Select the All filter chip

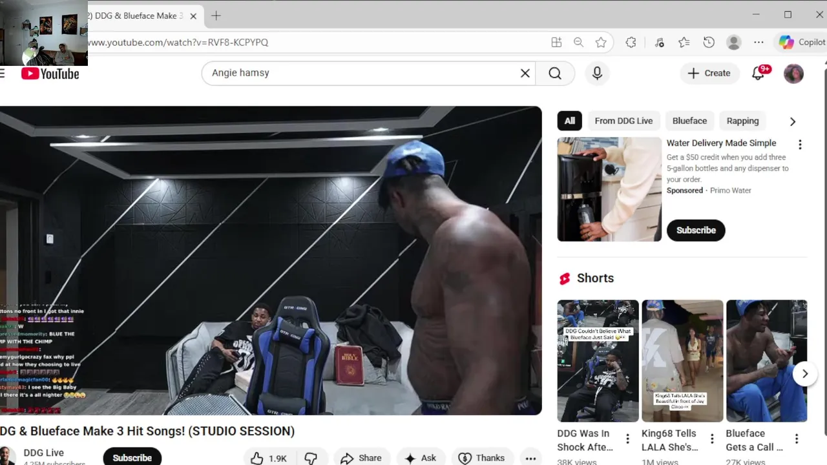click(569, 121)
